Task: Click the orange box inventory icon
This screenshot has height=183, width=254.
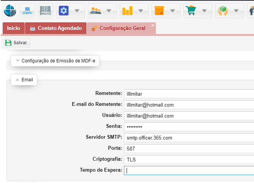Action: click(159, 11)
